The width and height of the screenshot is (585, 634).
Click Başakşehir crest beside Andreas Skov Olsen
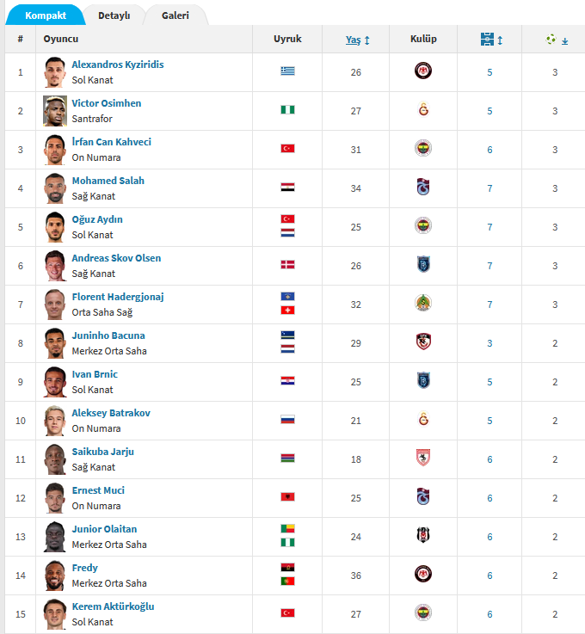coord(423,264)
